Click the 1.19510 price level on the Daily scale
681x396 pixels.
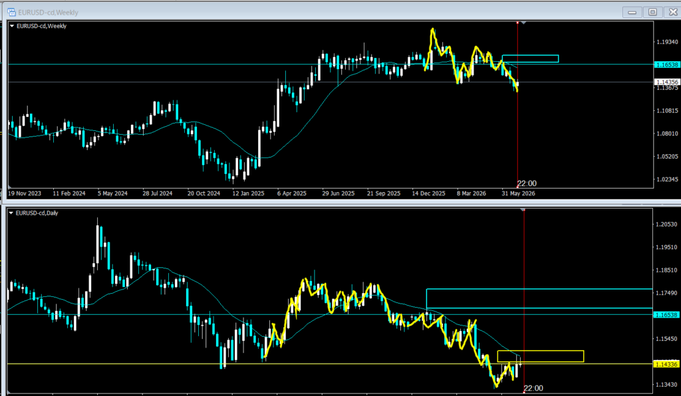point(666,247)
